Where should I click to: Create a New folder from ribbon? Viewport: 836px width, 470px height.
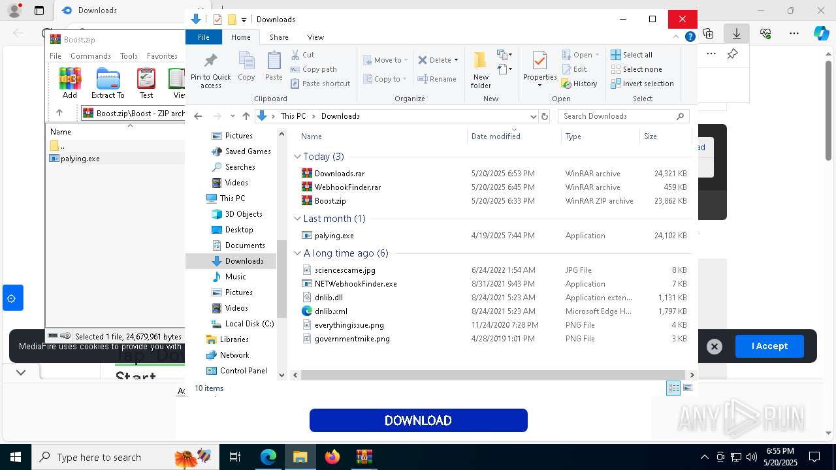tap(481, 70)
